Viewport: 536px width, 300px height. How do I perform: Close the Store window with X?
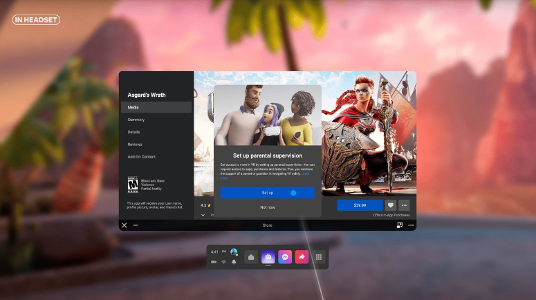pyautogui.click(x=124, y=225)
